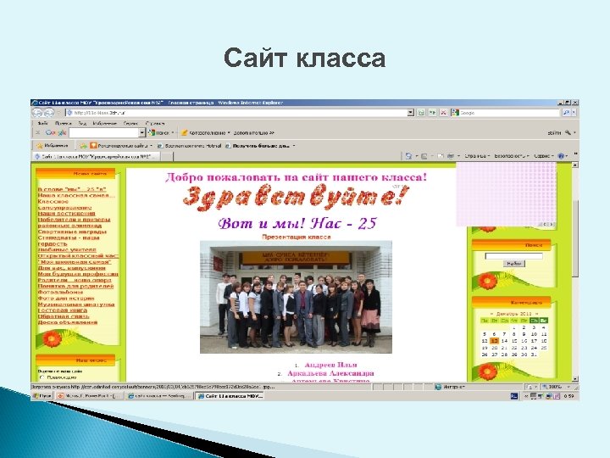Open the Пуск Start button

click(42, 396)
